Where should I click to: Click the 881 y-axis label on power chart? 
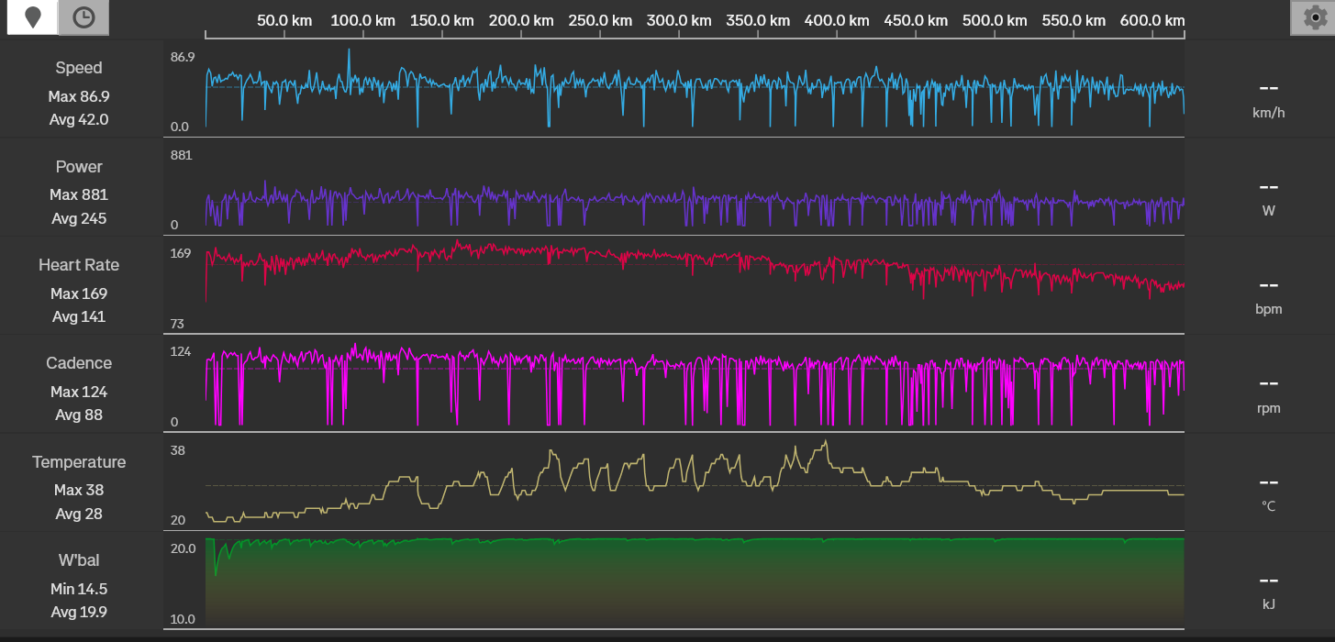click(x=181, y=155)
